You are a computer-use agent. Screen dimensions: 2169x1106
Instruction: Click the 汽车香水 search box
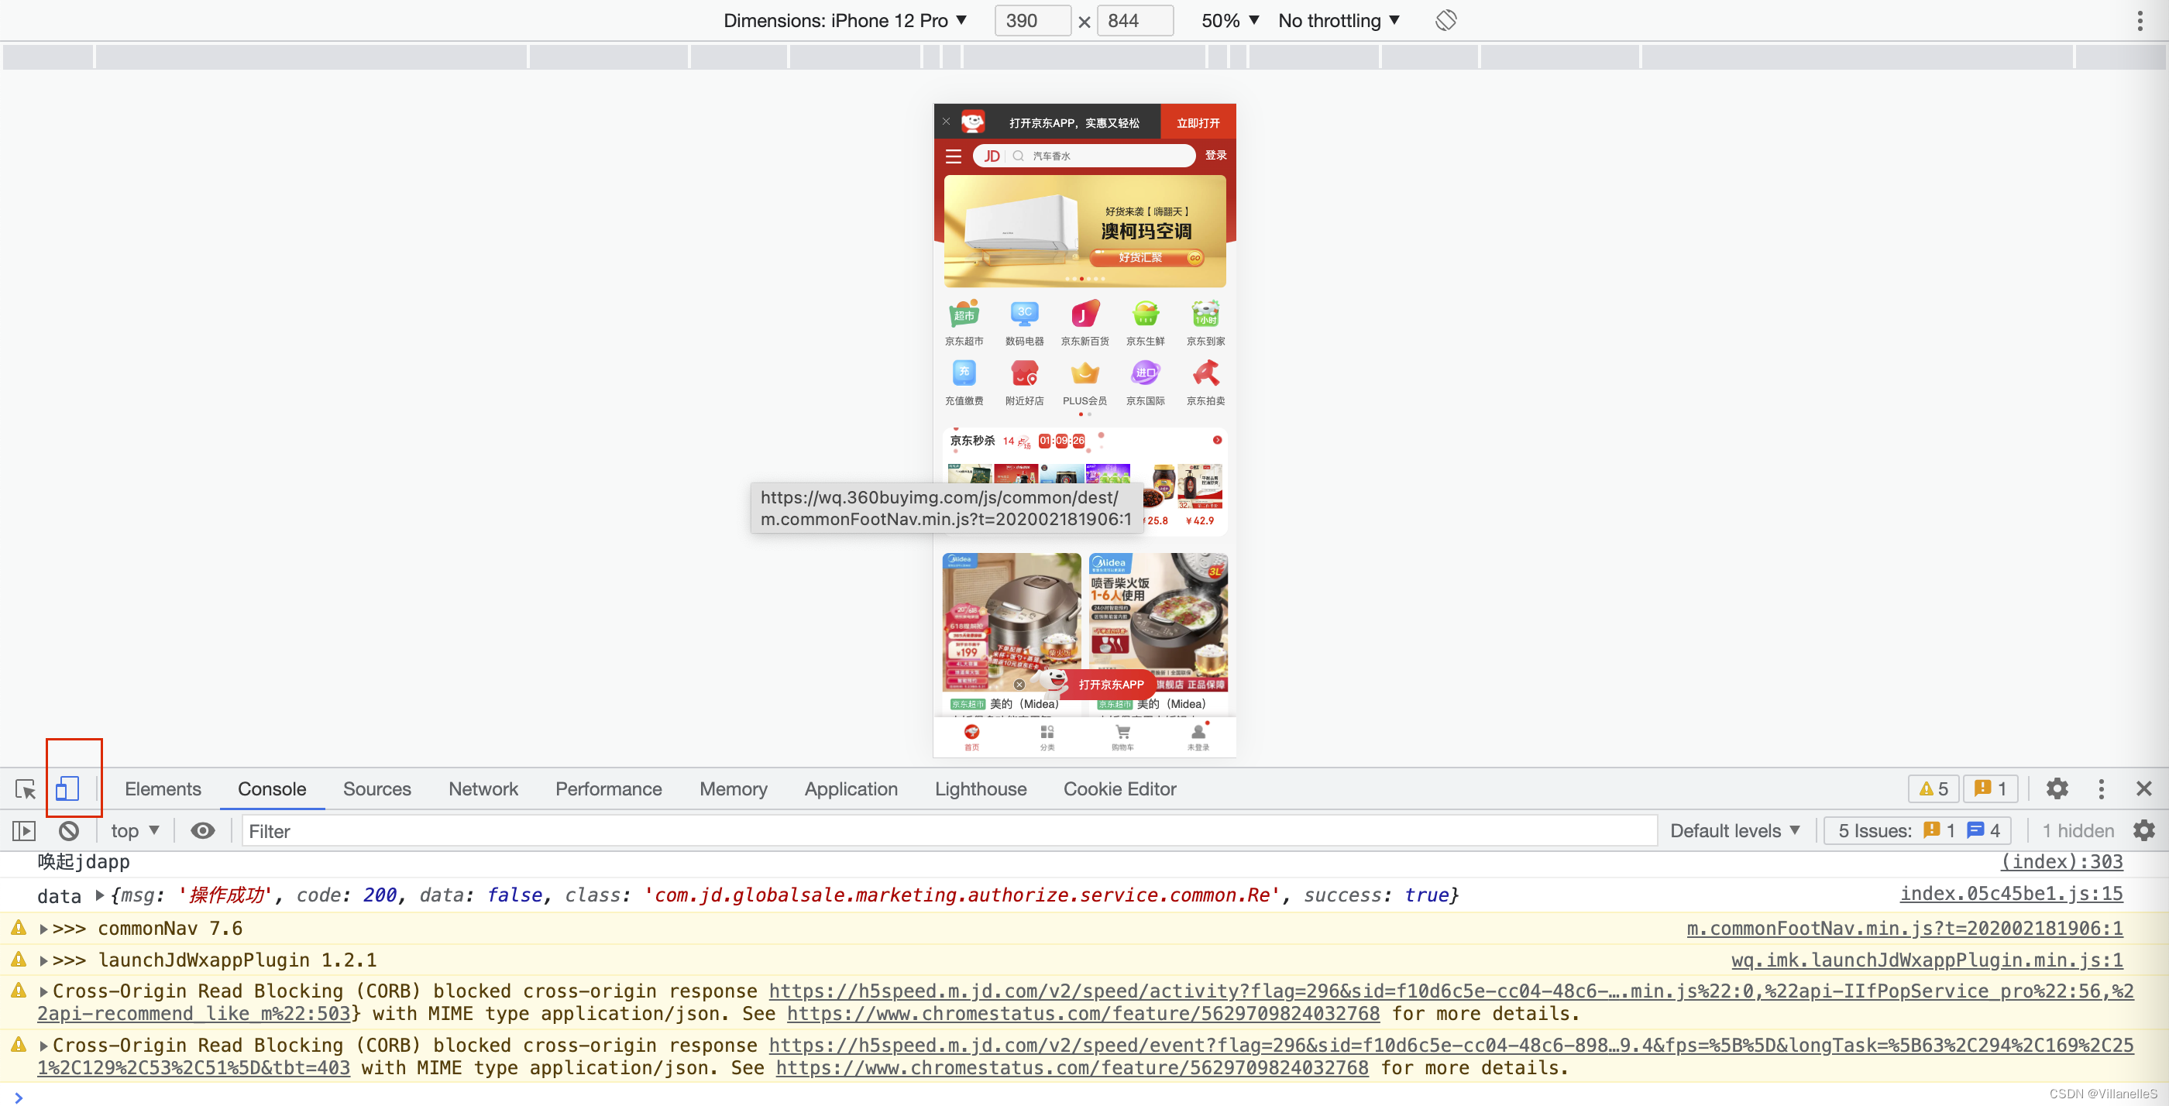tap(1084, 156)
